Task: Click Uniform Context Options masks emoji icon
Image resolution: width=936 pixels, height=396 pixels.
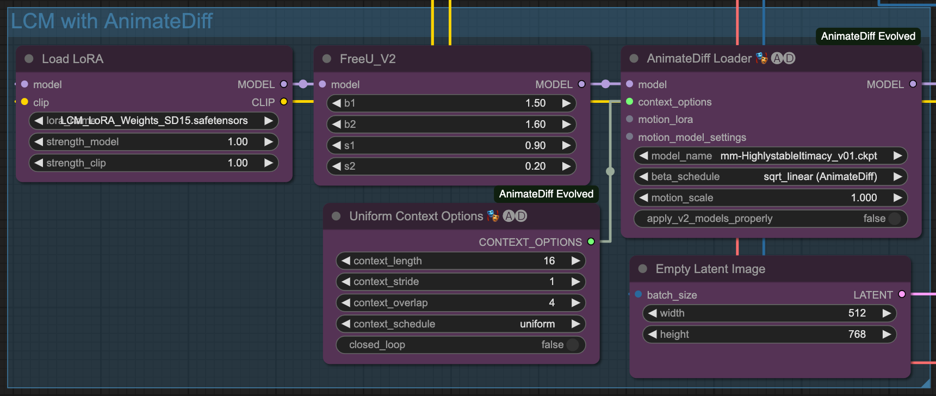Action: click(x=493, y=216)
